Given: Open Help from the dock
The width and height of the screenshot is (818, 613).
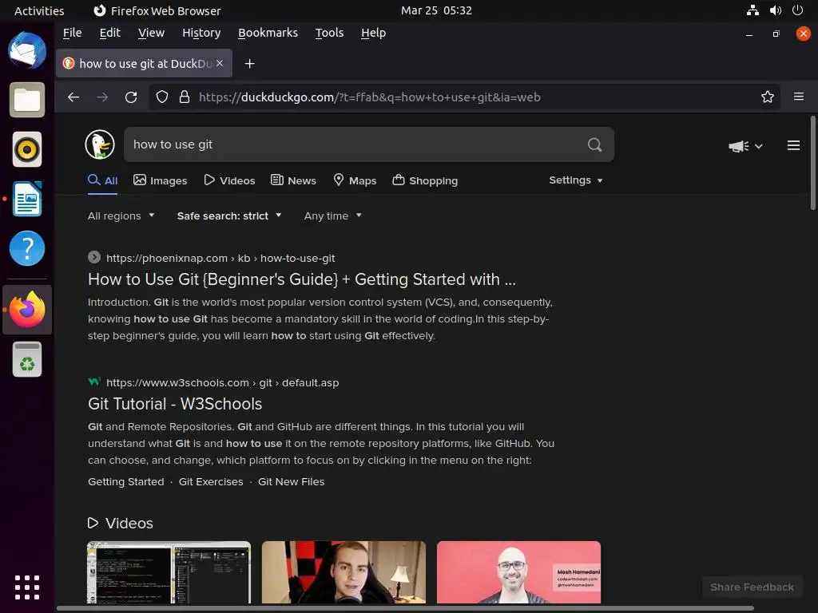Looking at the screenshot, I should click(27, 248).
